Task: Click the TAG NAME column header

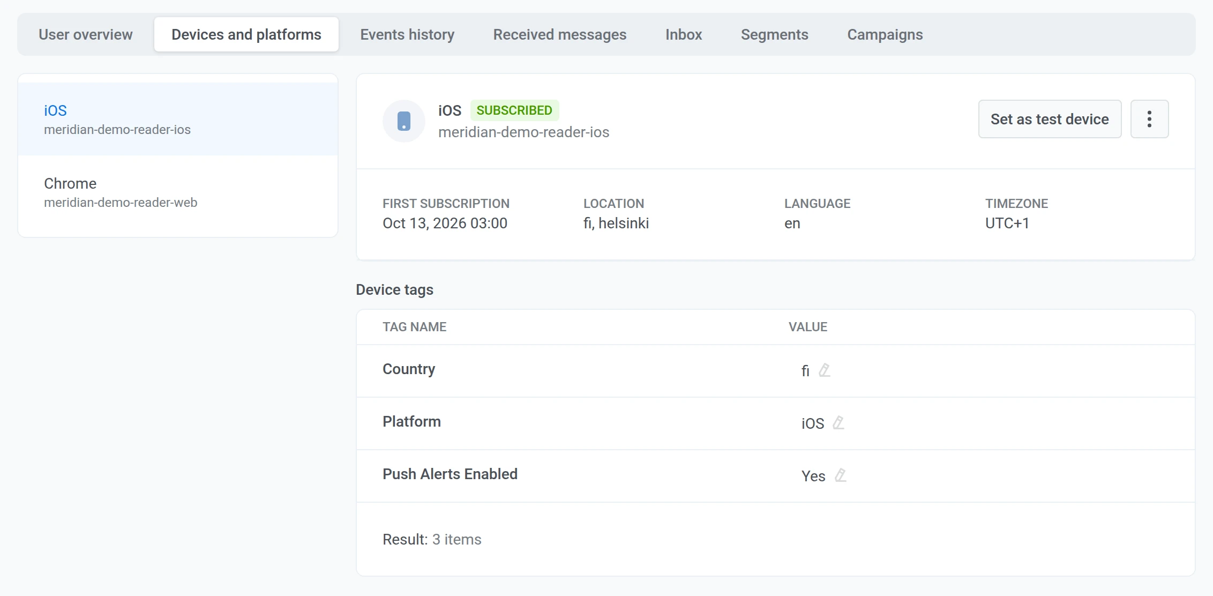Action: coord(414,327)
